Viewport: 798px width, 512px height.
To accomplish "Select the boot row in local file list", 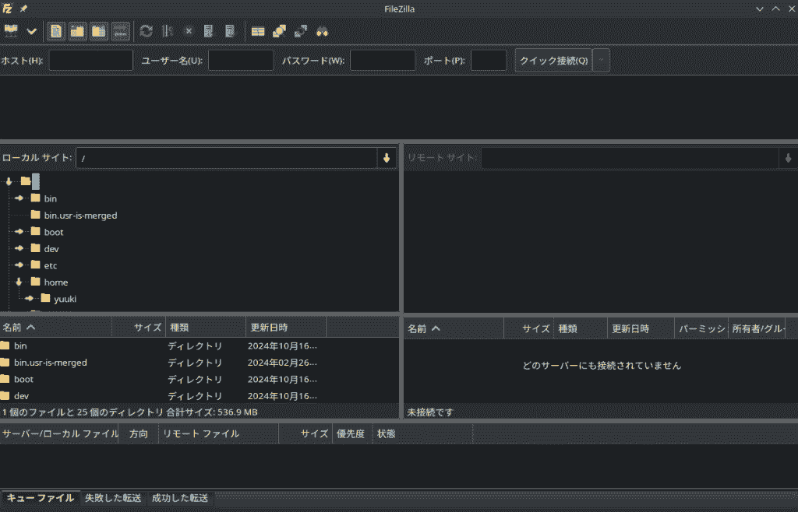I will pos(199,380).
